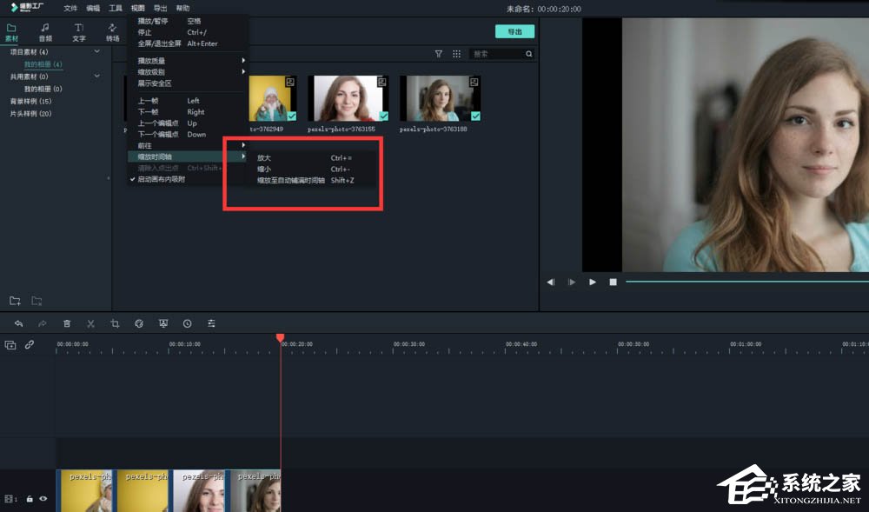This screenshot has height=512, width=869.
Task: Undo last action in timeline toolbar
Action: (x=18, y=323)
